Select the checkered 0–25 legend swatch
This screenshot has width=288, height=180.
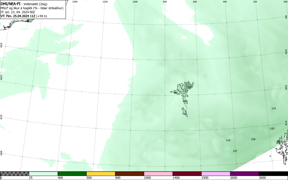click(14, 174)
